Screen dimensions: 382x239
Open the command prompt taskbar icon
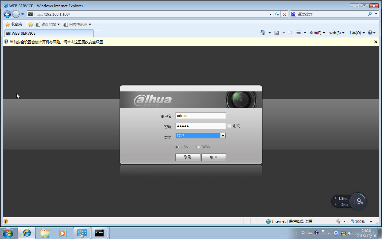[99, 233]
